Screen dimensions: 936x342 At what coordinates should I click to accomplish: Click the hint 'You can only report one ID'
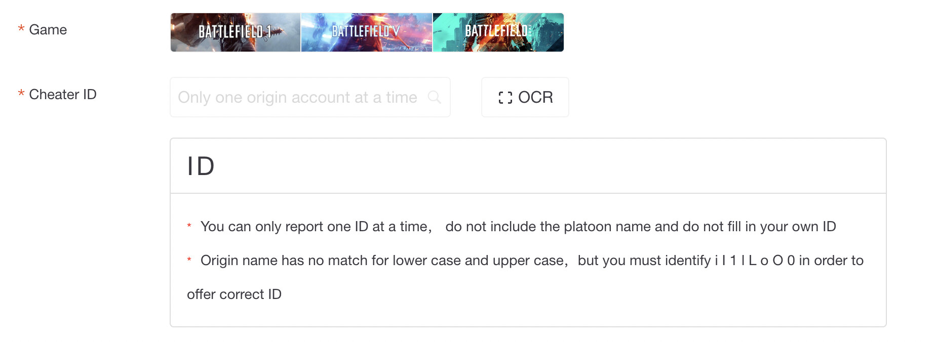316,227
